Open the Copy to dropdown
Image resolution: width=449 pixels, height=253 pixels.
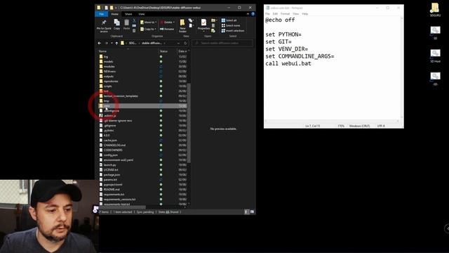pos(148,29)
